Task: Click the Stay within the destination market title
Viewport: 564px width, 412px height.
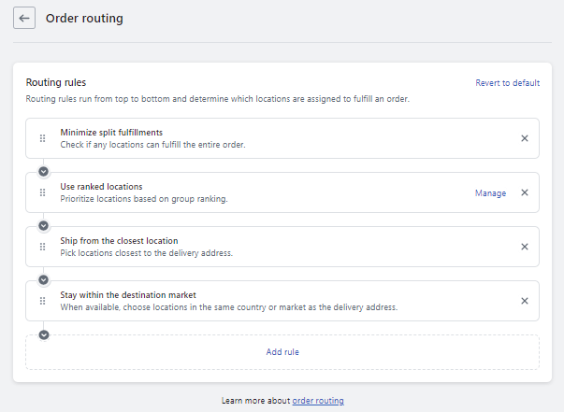Action: (128, 295)
